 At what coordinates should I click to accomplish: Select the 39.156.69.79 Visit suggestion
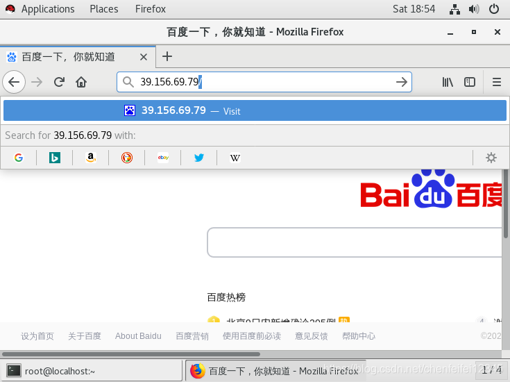(x=255, y=110)
